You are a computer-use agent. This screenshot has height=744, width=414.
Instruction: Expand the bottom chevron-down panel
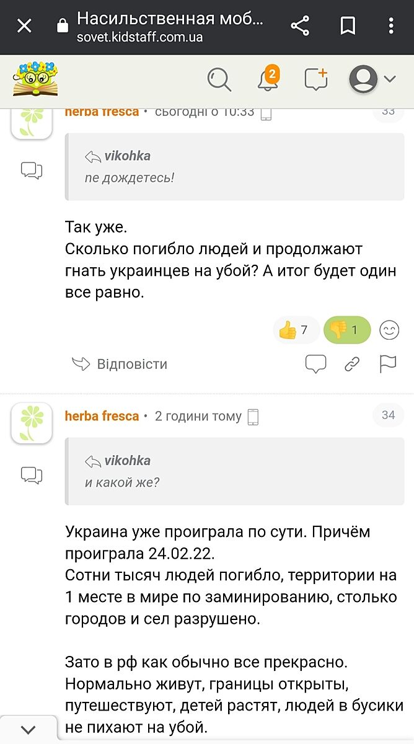(x=29, y=729)
